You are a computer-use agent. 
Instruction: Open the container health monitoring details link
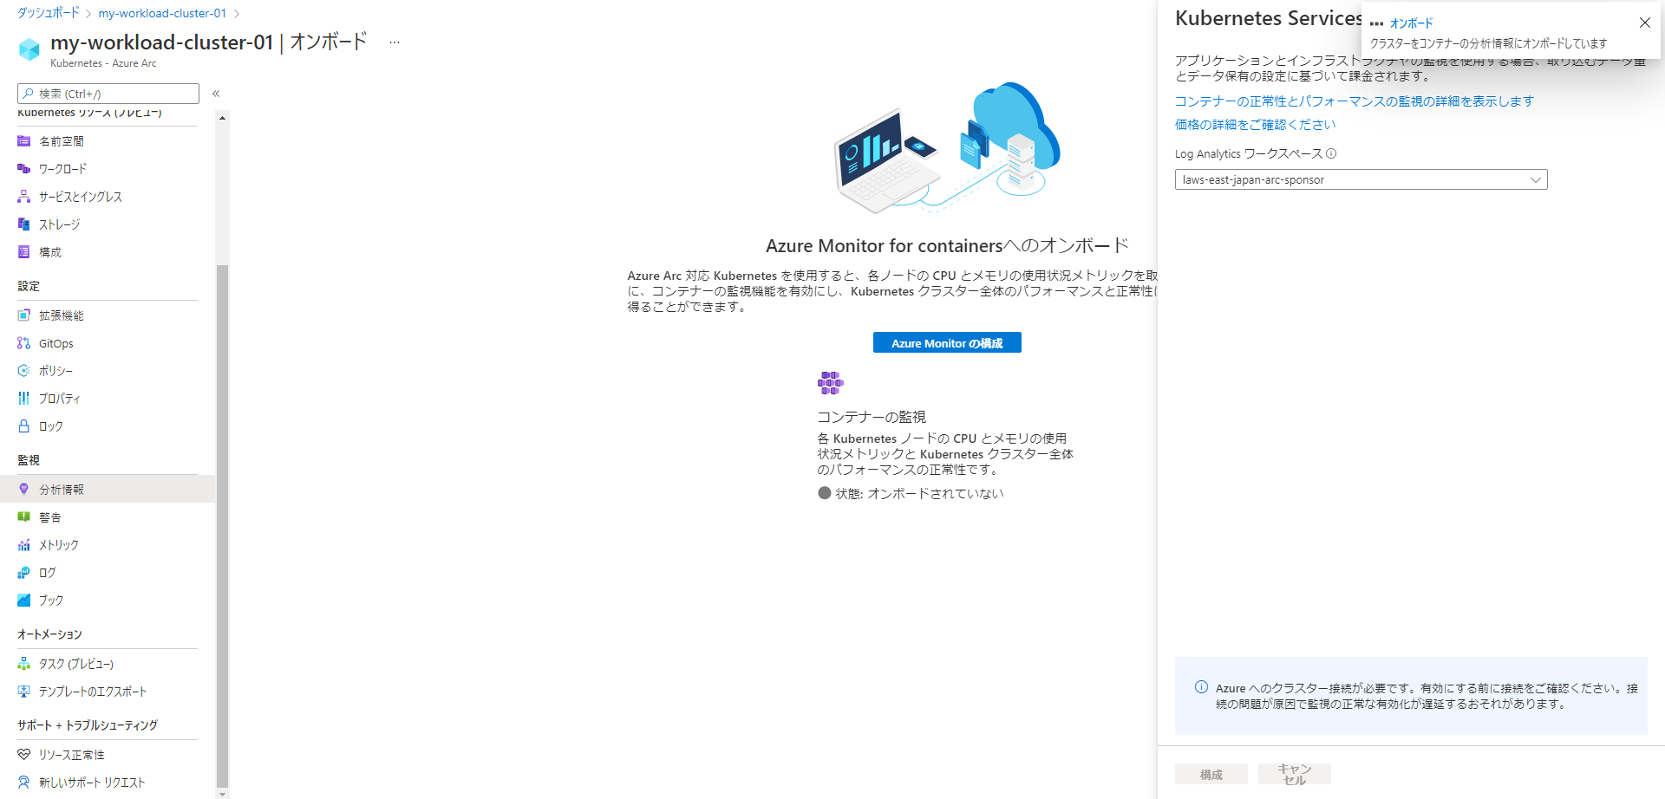click(x=1354, y=101)
